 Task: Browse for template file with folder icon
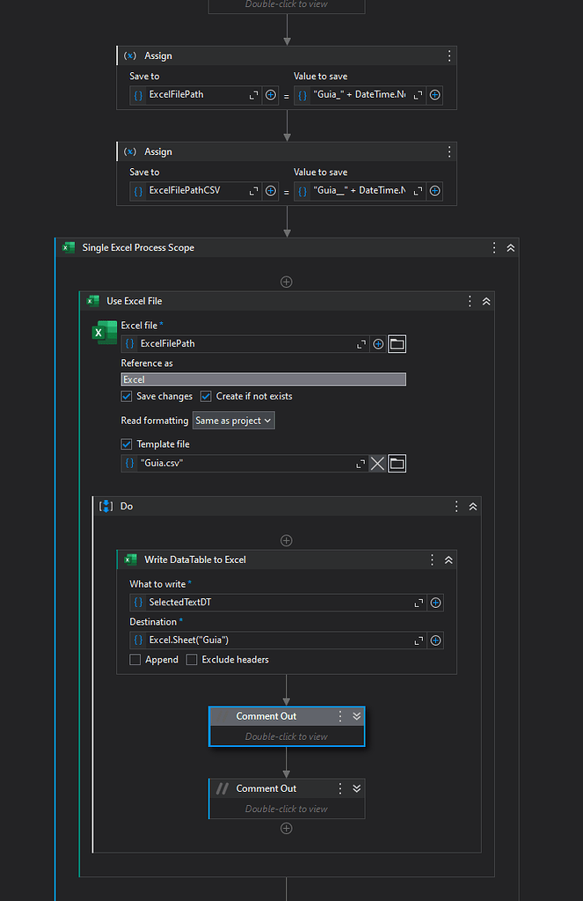pyautogui.click(x=397, y=464)
